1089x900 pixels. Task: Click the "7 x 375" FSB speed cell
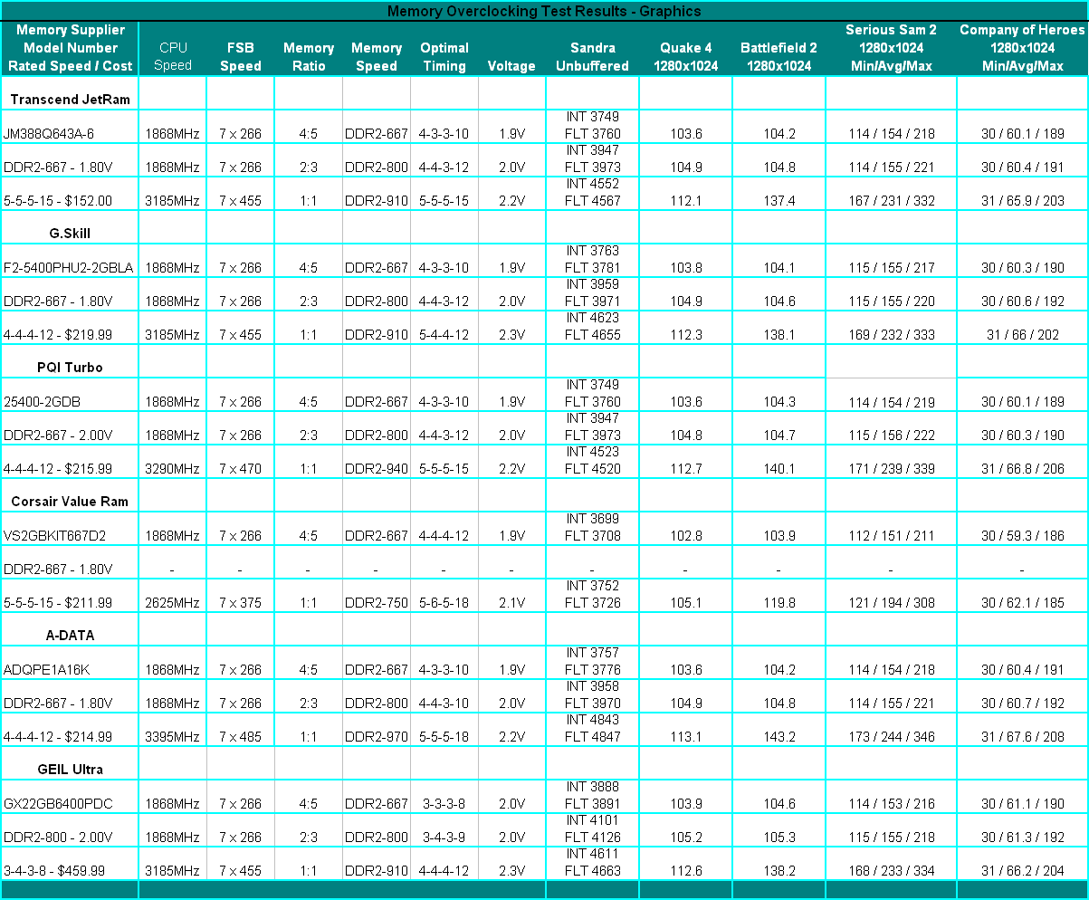241,602
